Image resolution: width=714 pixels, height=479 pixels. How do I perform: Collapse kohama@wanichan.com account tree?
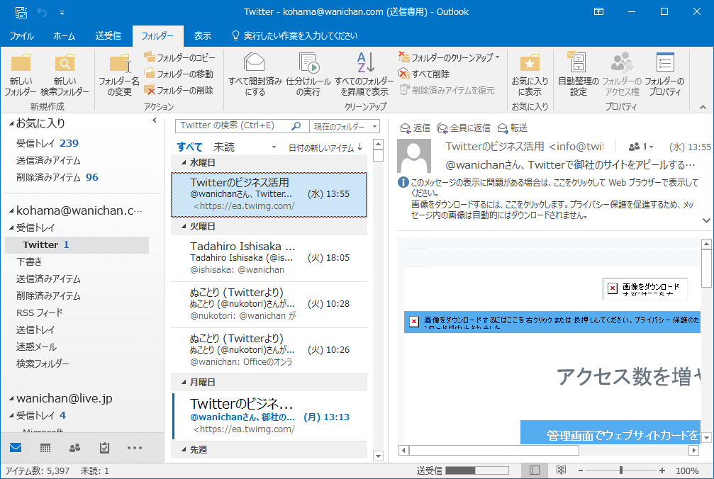coord(11,210)
